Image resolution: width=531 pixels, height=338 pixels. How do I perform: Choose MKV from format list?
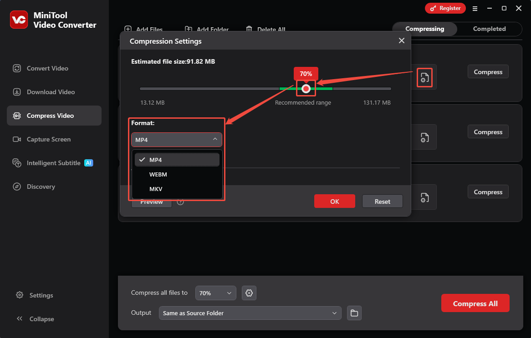click(156, 189)
